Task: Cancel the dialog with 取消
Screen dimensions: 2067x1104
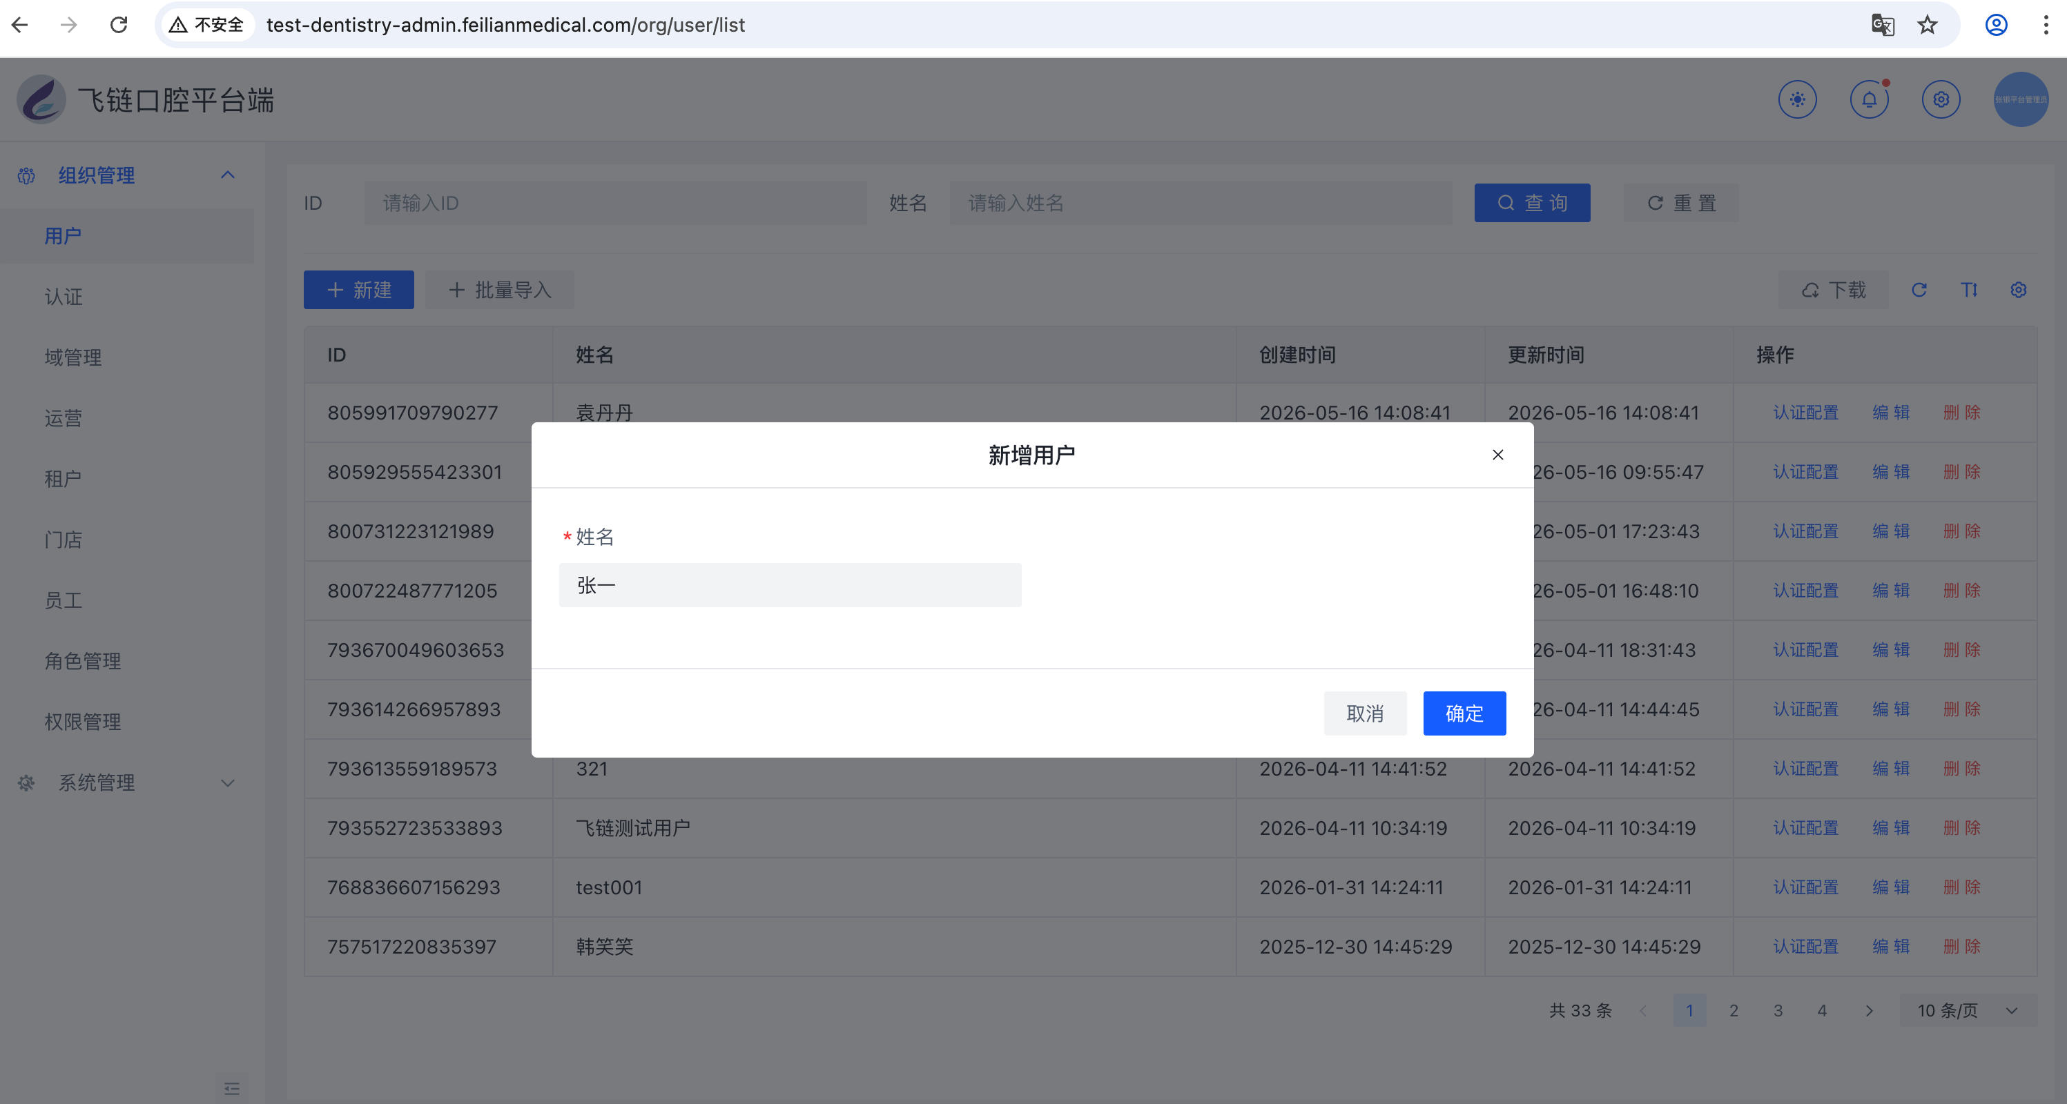Action: (1364, 713)
